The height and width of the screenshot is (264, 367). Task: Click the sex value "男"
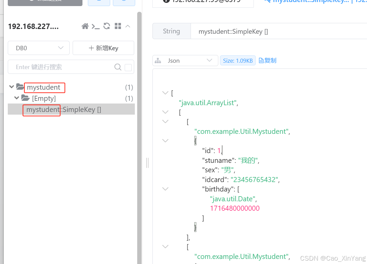pyautogui.click(x=227, y=170)
